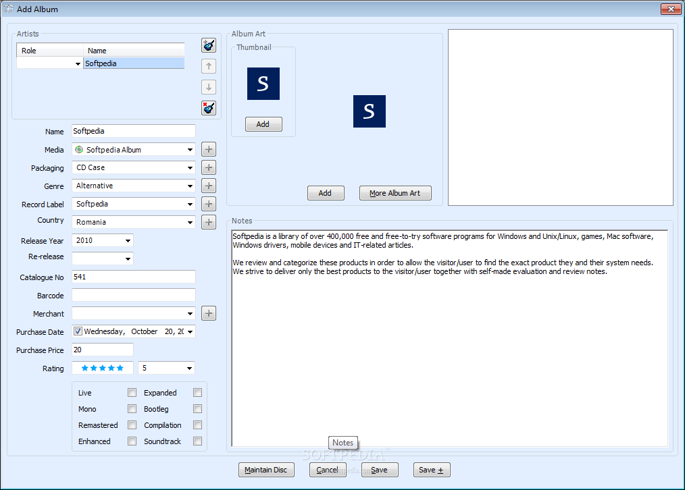Open the Genre dropdown
685x490 pixels.
coord(190,186)
